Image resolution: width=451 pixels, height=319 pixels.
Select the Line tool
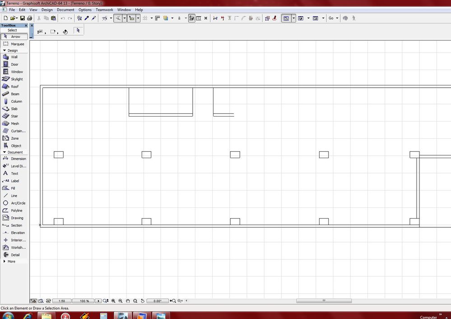tap(14, 196)
